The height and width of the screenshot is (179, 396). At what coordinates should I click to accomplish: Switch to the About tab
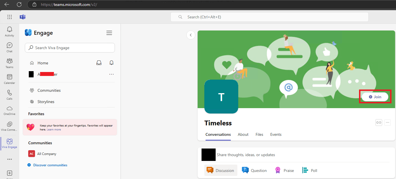[x=243, y=135]
